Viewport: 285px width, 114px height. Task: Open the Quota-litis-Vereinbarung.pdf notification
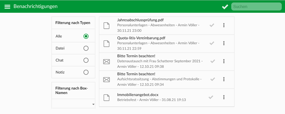[x=167, y=43]
